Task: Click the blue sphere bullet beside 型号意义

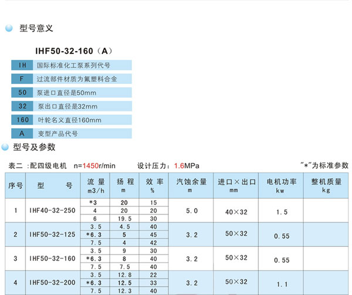Action: click(x=9, y=28)
